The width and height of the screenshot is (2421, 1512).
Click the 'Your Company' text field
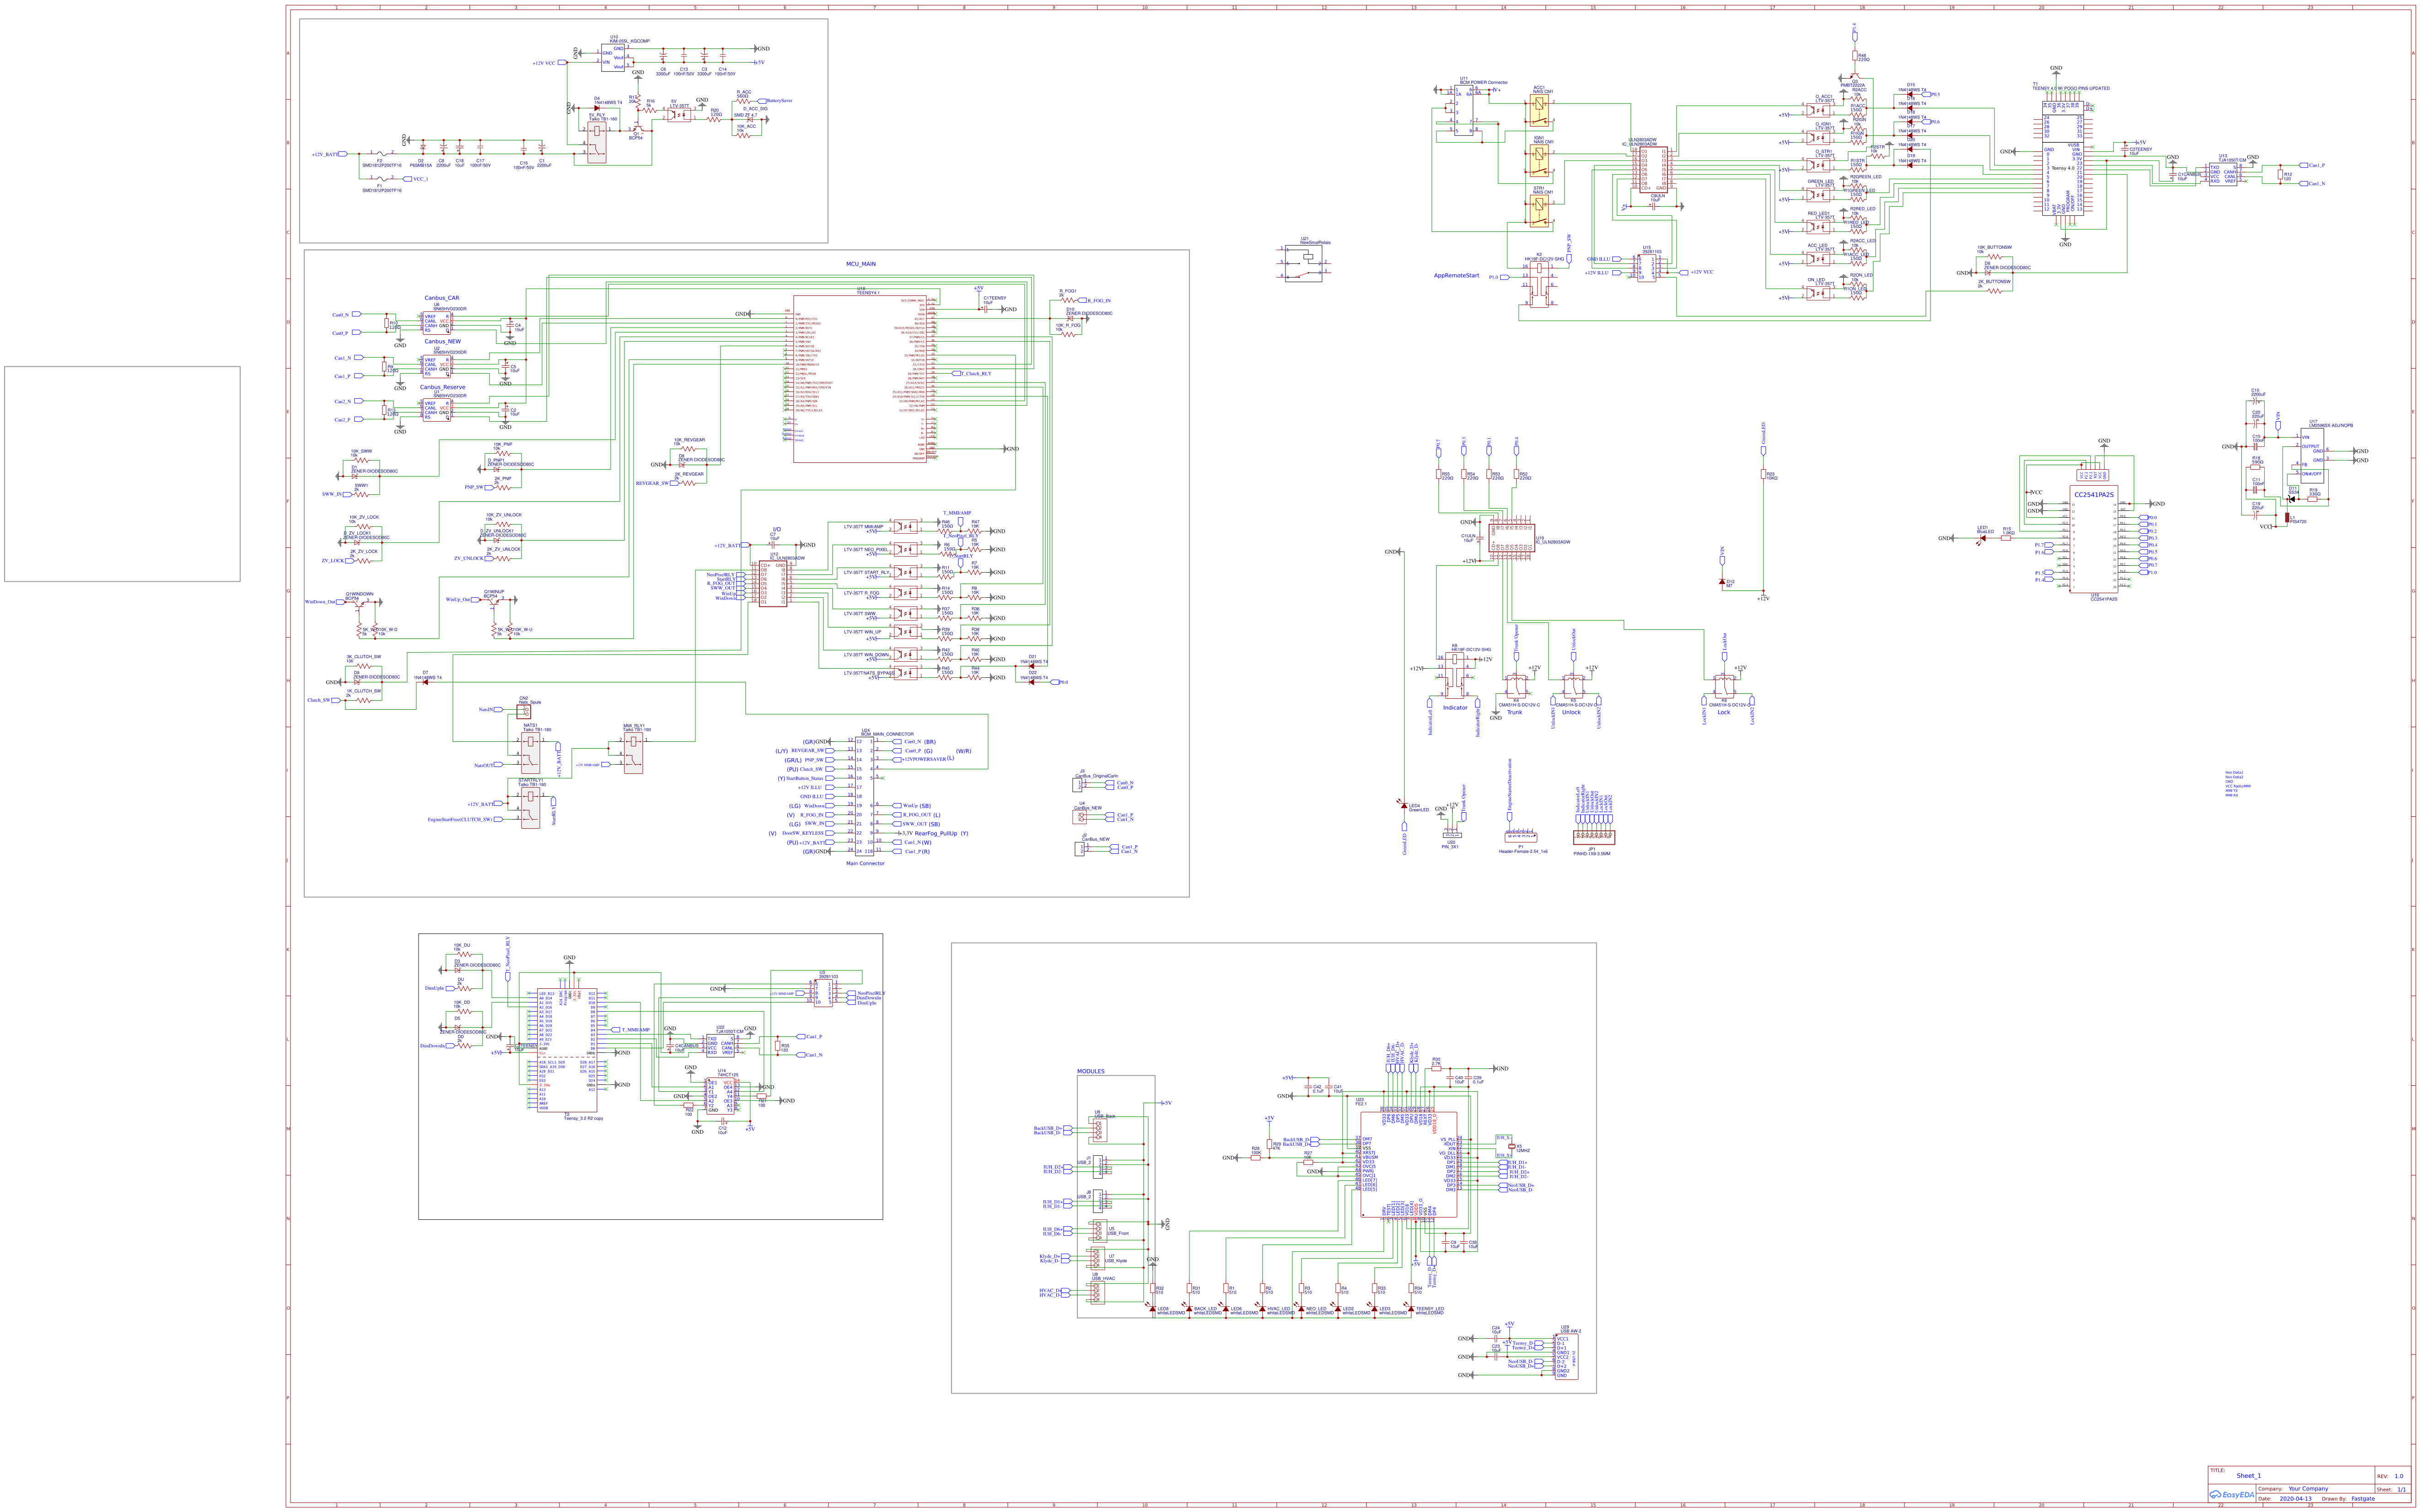pyautogui.click(x=2308, y=1488)
